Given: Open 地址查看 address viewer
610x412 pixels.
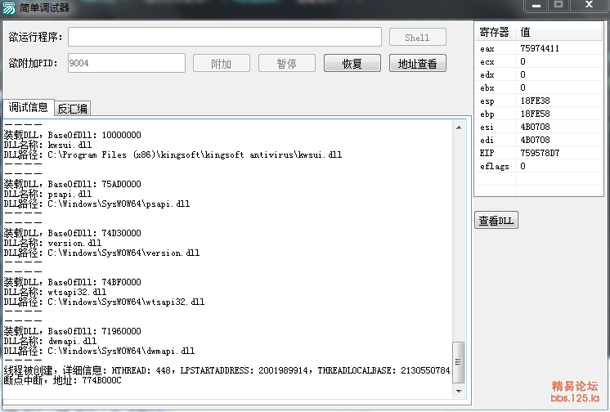Looking at the screenshot, I should click(417, 64).
